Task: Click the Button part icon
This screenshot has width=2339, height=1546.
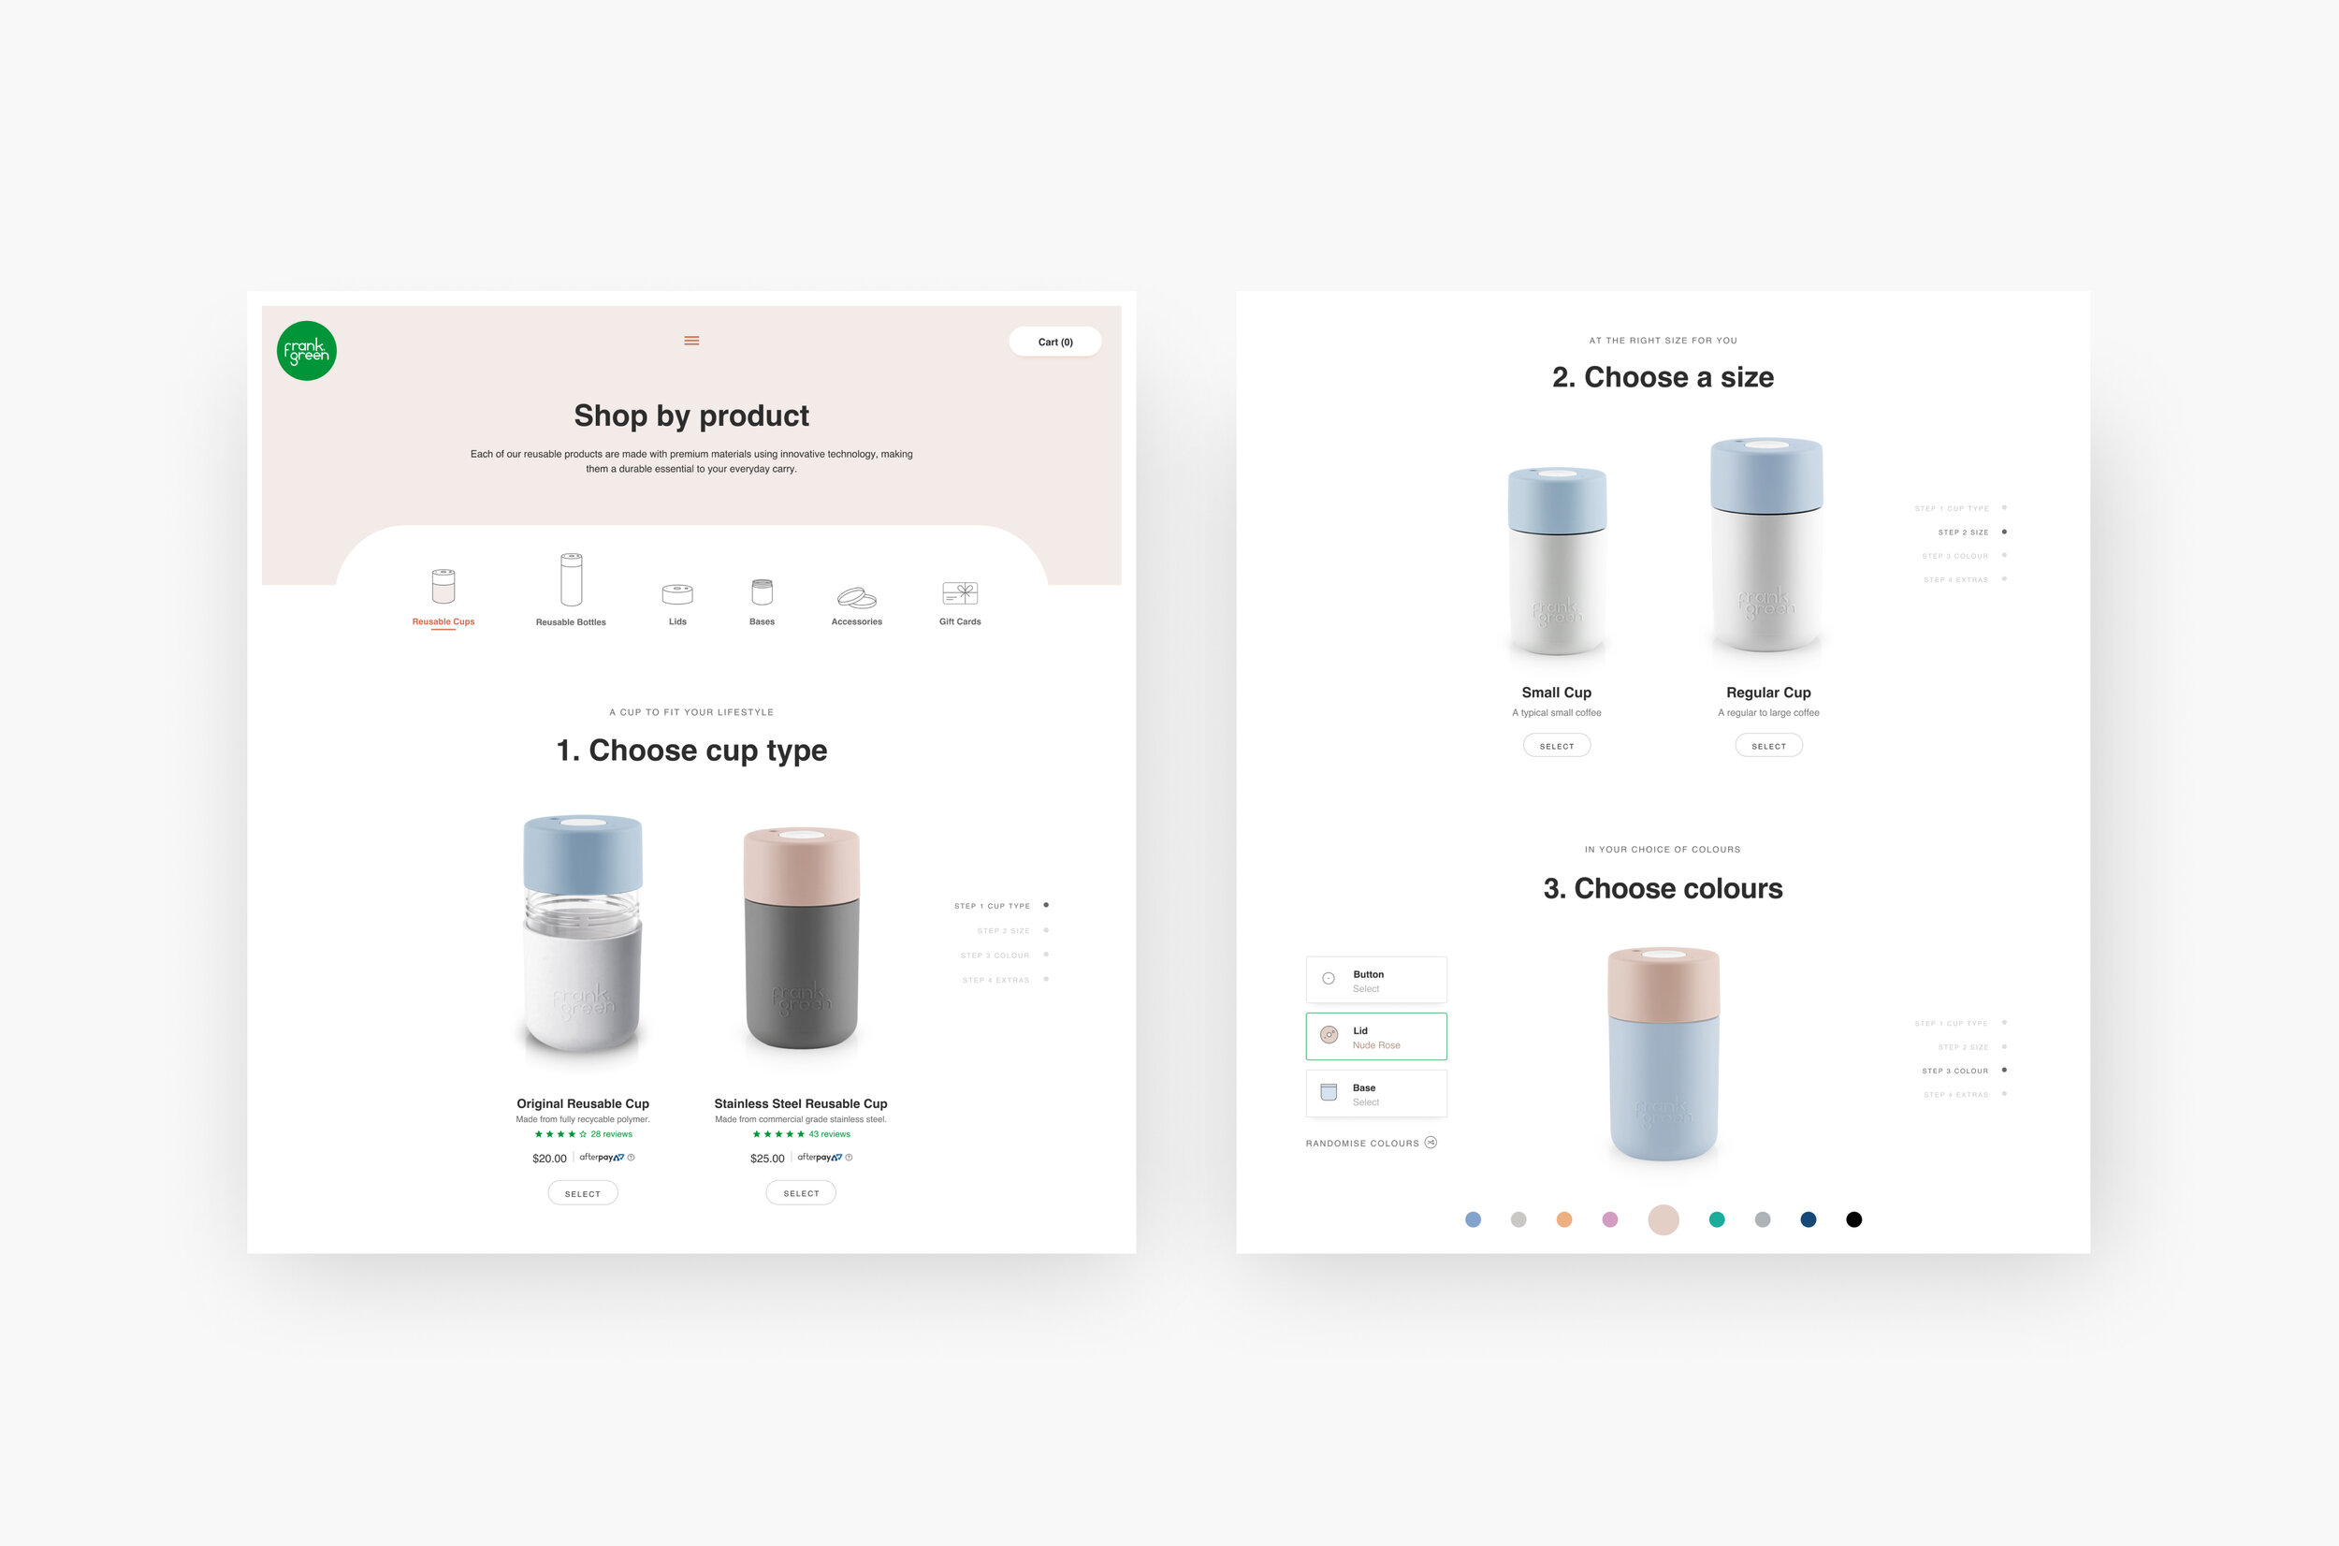Action: pyautogui.click(x=1329, y=979)
